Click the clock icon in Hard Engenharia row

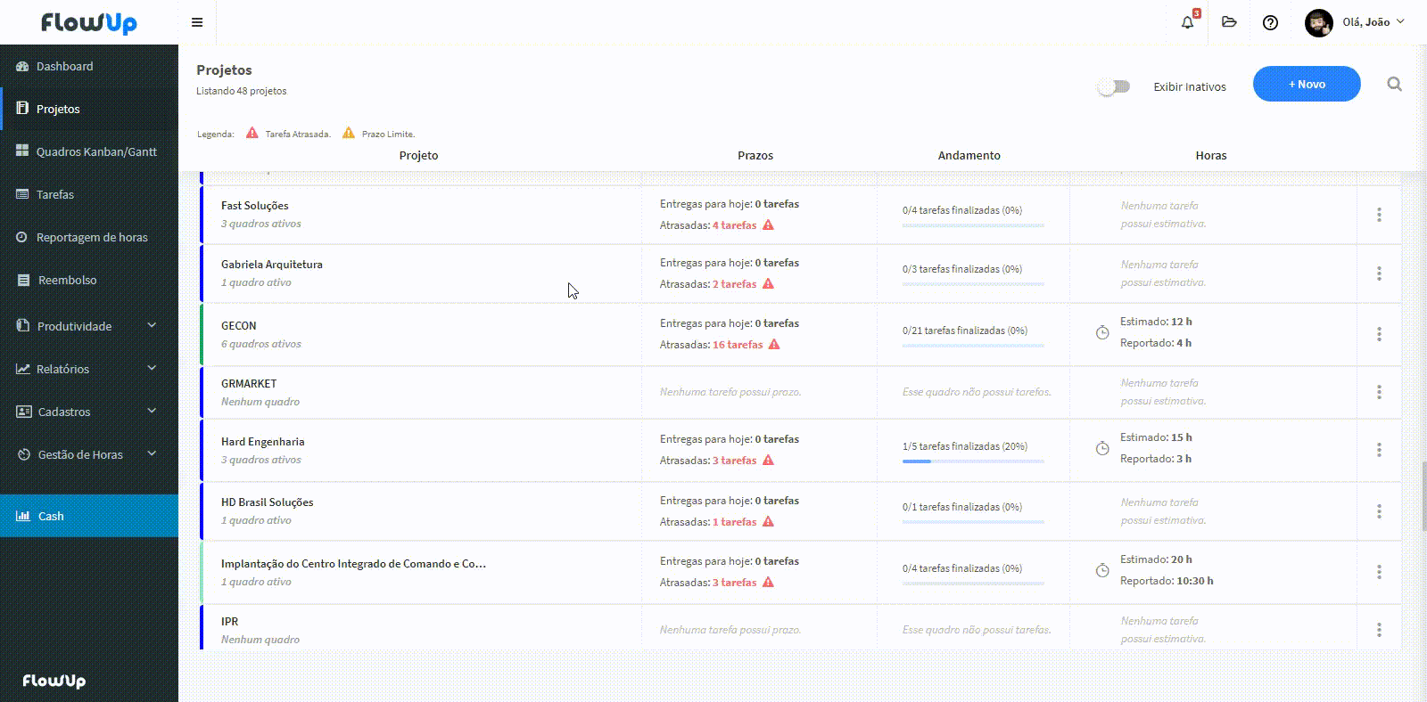pos(1102,448)
